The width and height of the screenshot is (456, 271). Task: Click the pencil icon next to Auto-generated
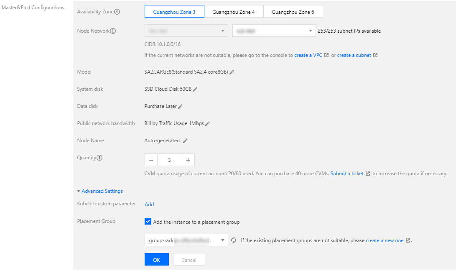186,141
